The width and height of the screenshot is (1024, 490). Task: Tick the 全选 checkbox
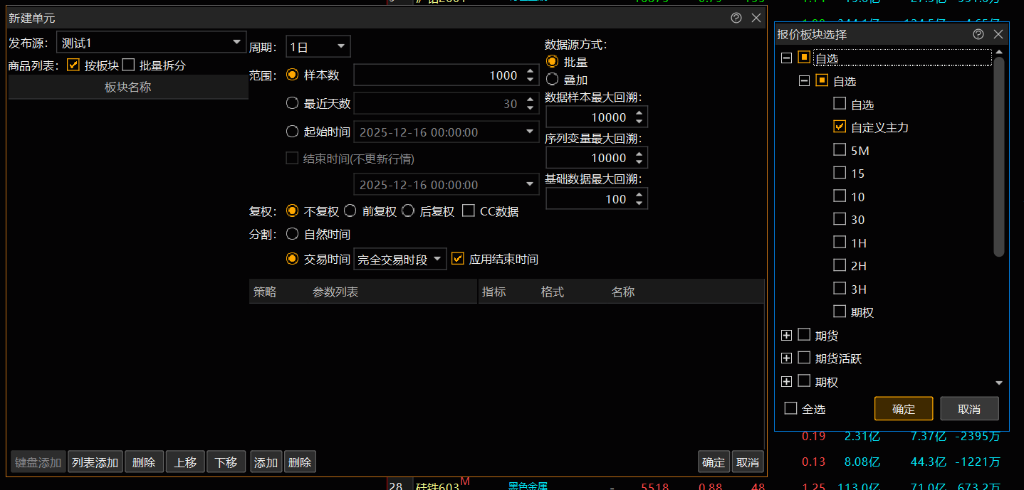coord(790,409)
